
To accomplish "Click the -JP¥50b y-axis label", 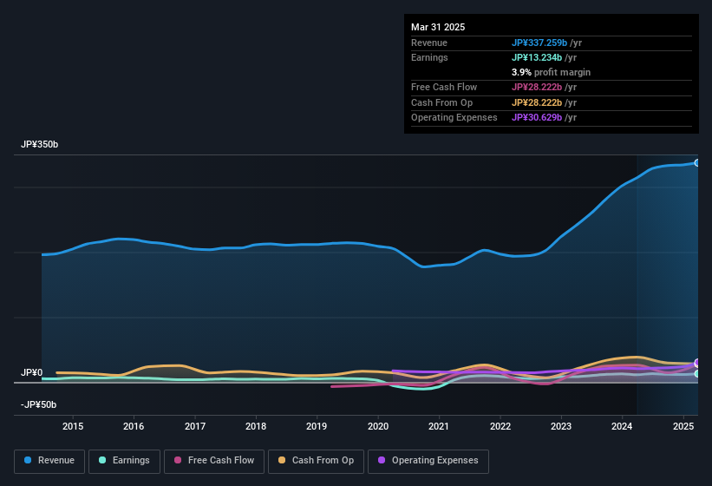I will [39, 404].
